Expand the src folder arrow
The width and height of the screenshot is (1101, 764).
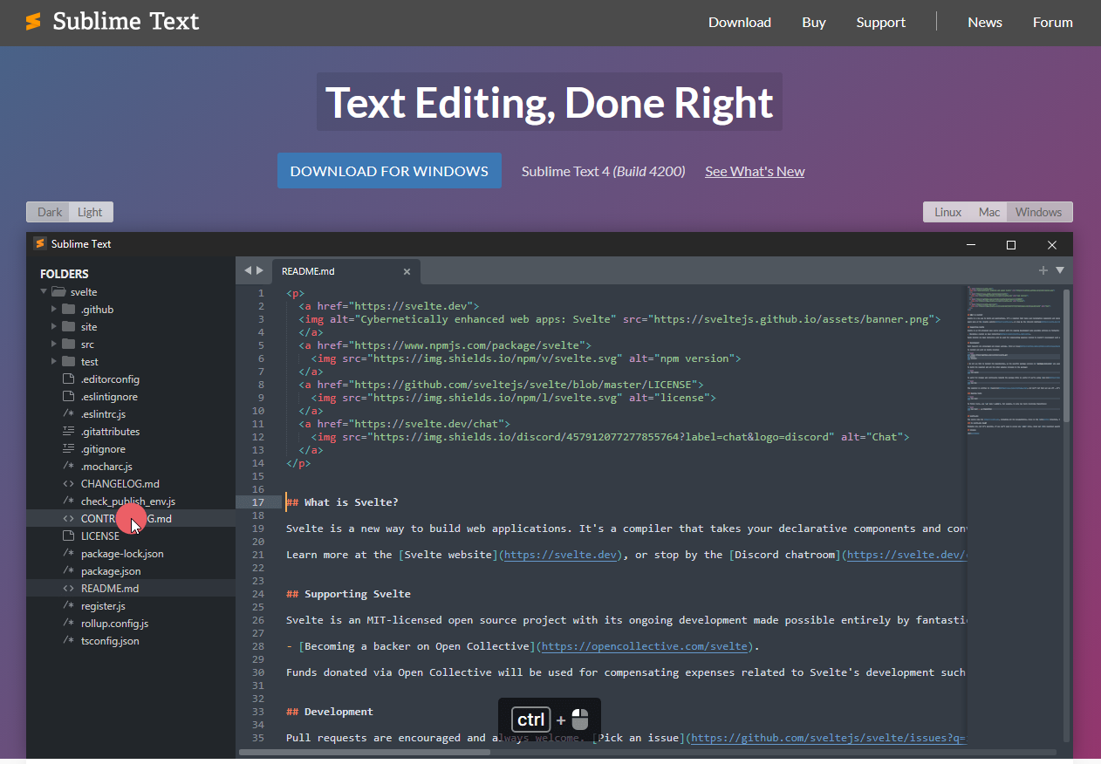[54, 344]
